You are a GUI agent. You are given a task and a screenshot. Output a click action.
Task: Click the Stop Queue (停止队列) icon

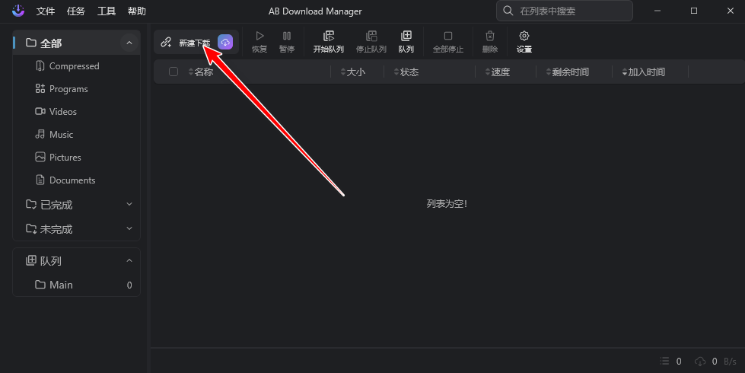click(371, 36)
